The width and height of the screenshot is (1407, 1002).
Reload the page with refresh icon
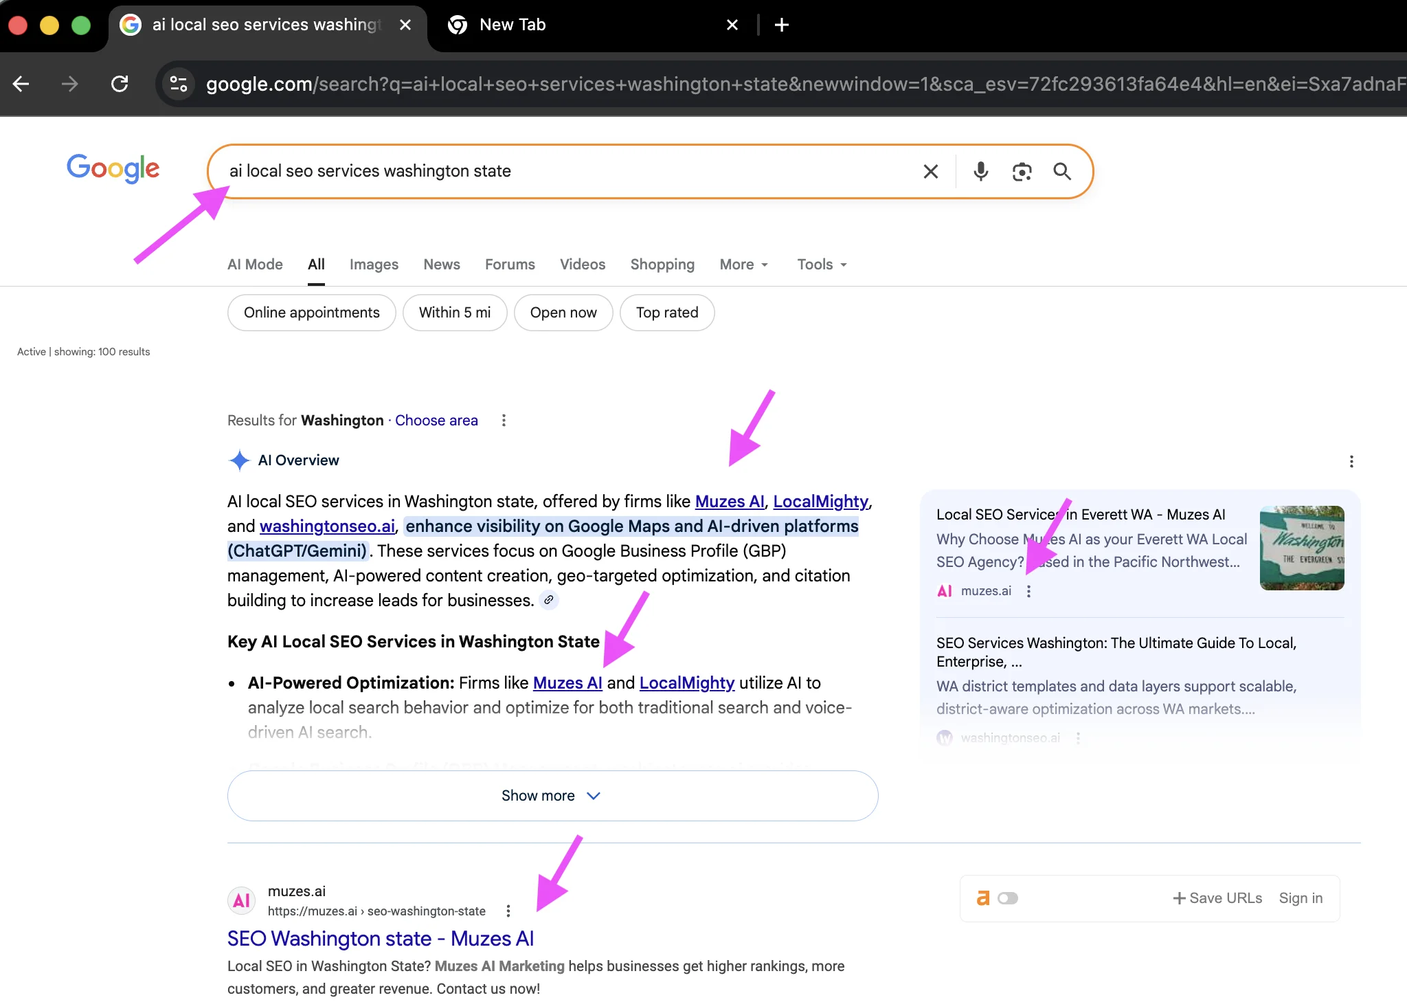tap(120, 84)
